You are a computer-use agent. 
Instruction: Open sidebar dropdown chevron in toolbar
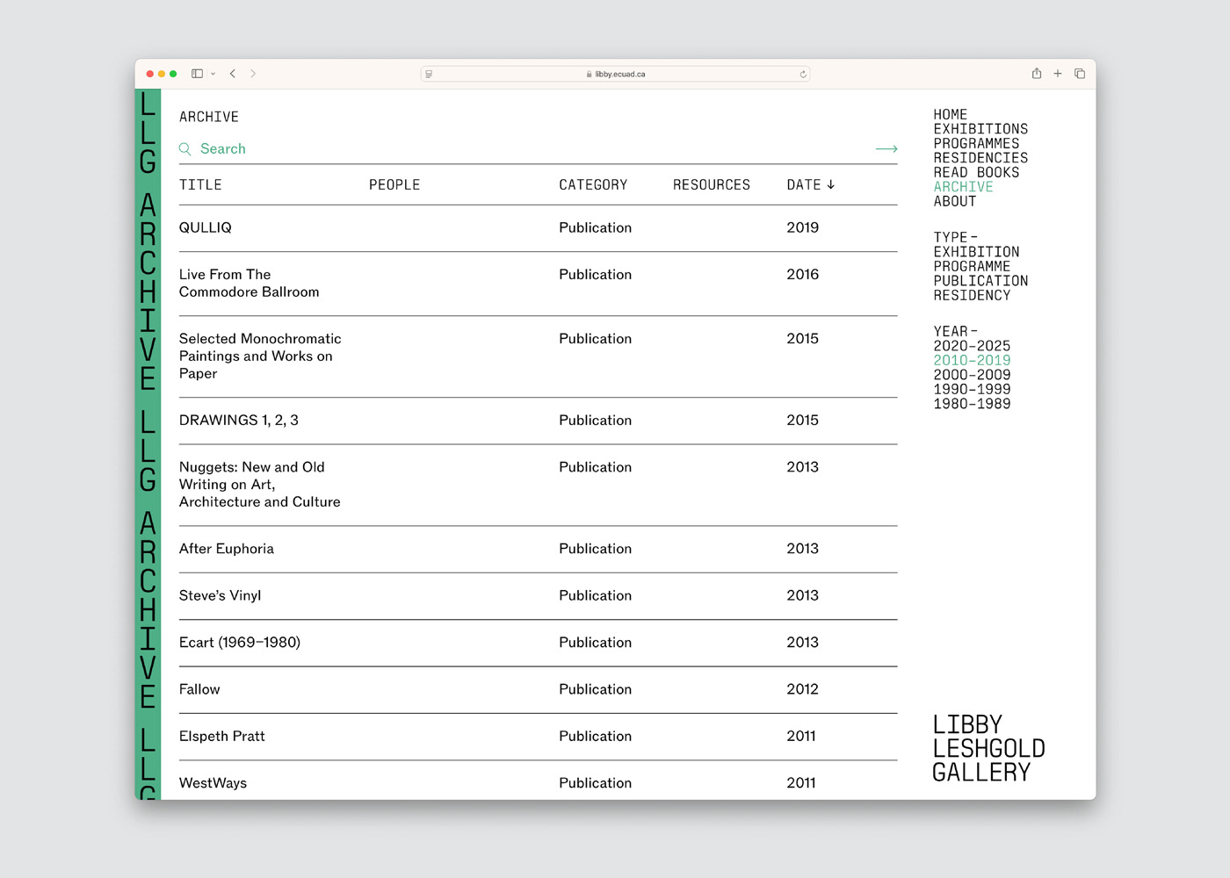pyautogui.click(x=213, y=75)
